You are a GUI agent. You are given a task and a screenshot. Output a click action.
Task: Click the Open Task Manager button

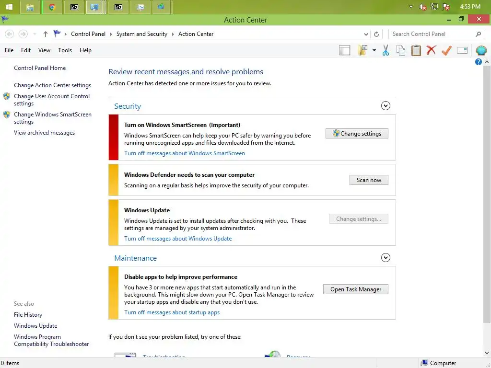click(x=356, y=289)
